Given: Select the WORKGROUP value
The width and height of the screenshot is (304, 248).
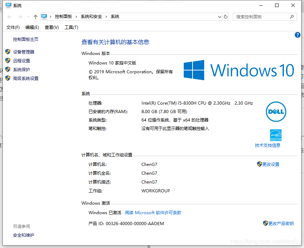Looking at the screenshot, I should [x=156, y=191].
